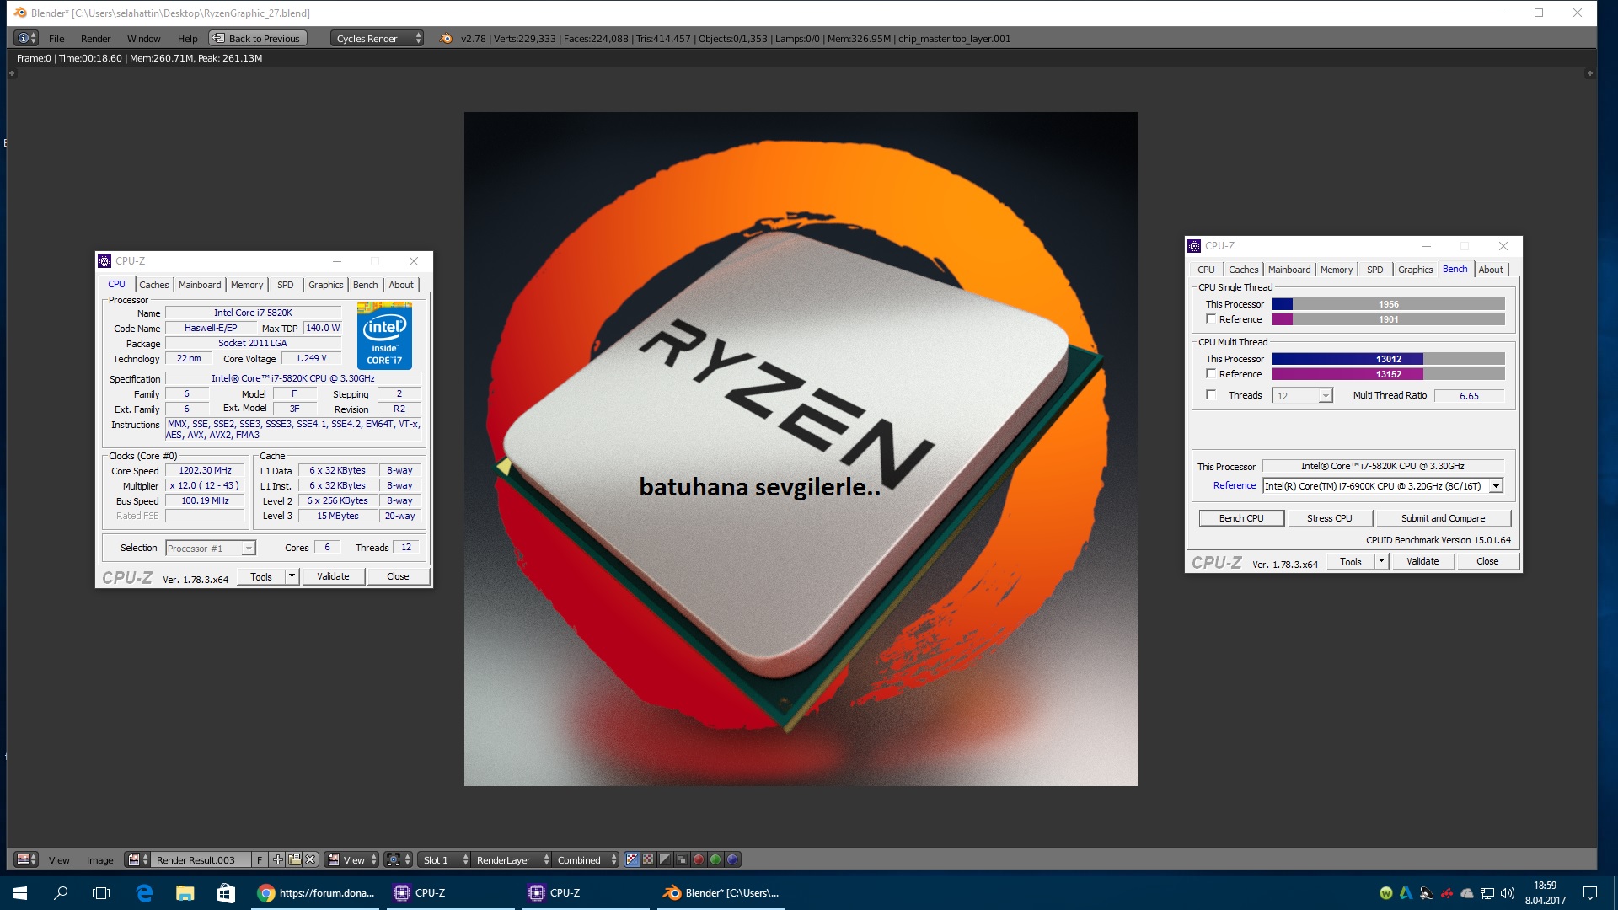This screenshot has height=910, width=1618.
Task: Open the View mode dropdown in image editor
Action: point(352,859)
